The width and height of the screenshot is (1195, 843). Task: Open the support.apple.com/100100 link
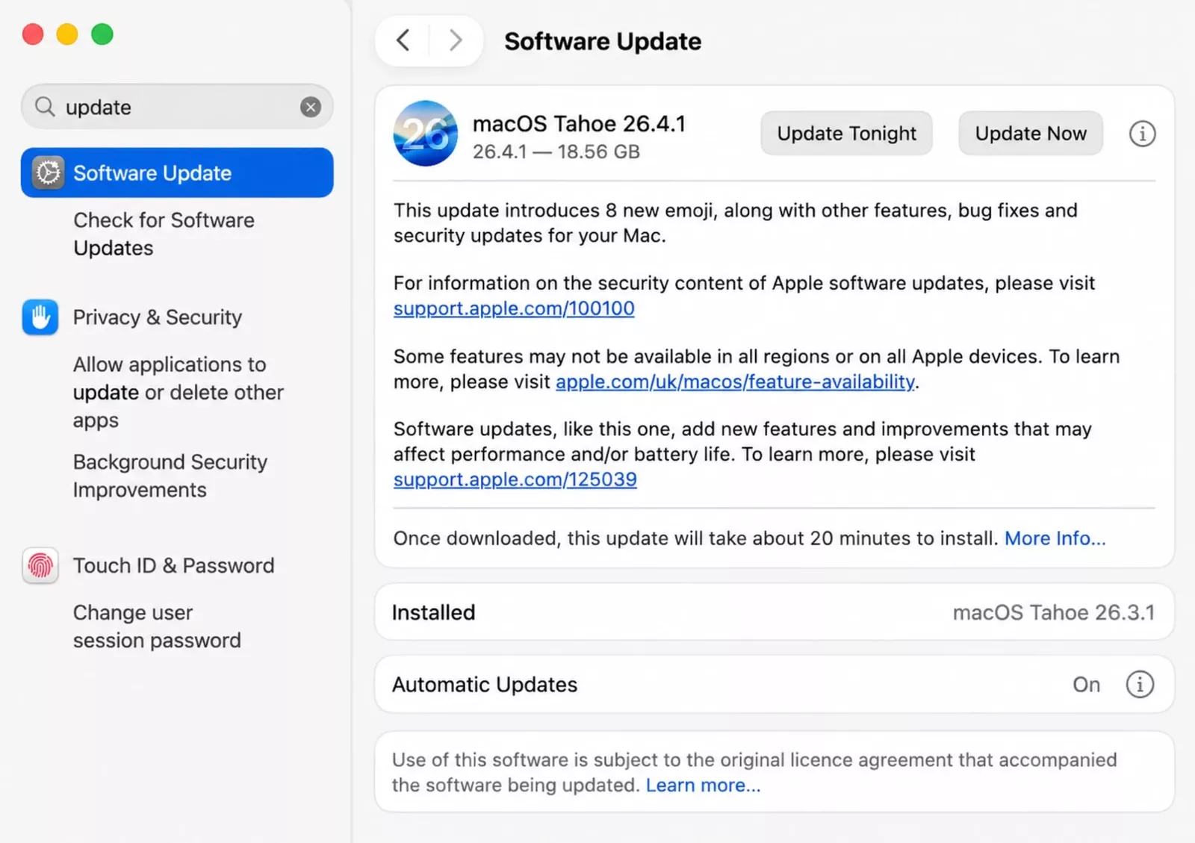click(x=514, y=308)
